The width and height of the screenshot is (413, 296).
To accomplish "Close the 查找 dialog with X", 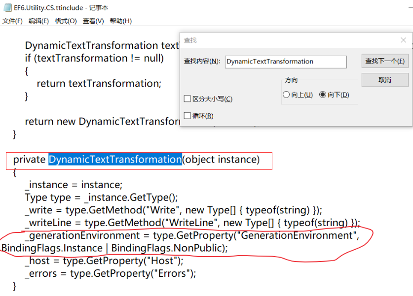I will [x=404, y=40].
